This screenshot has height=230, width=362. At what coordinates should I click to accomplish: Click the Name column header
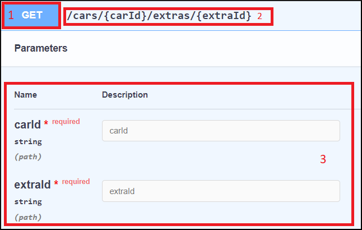coord(25,95)
